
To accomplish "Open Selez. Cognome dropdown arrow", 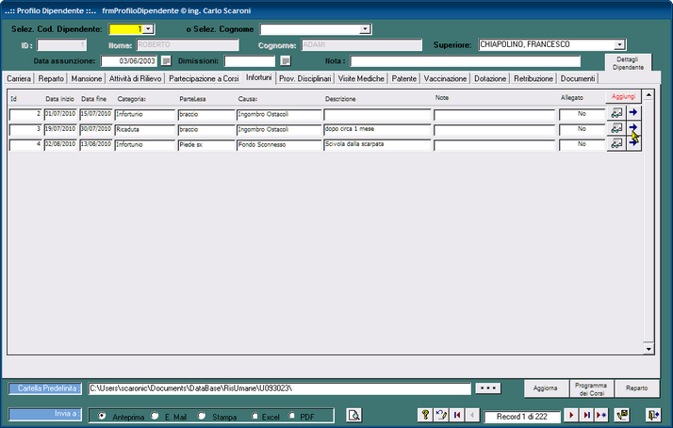I will click(365, 29).
